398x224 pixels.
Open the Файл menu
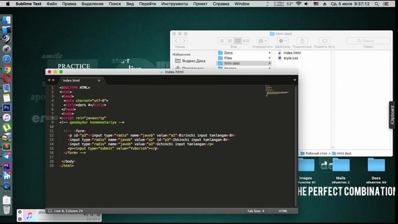[x=52, y=4]
